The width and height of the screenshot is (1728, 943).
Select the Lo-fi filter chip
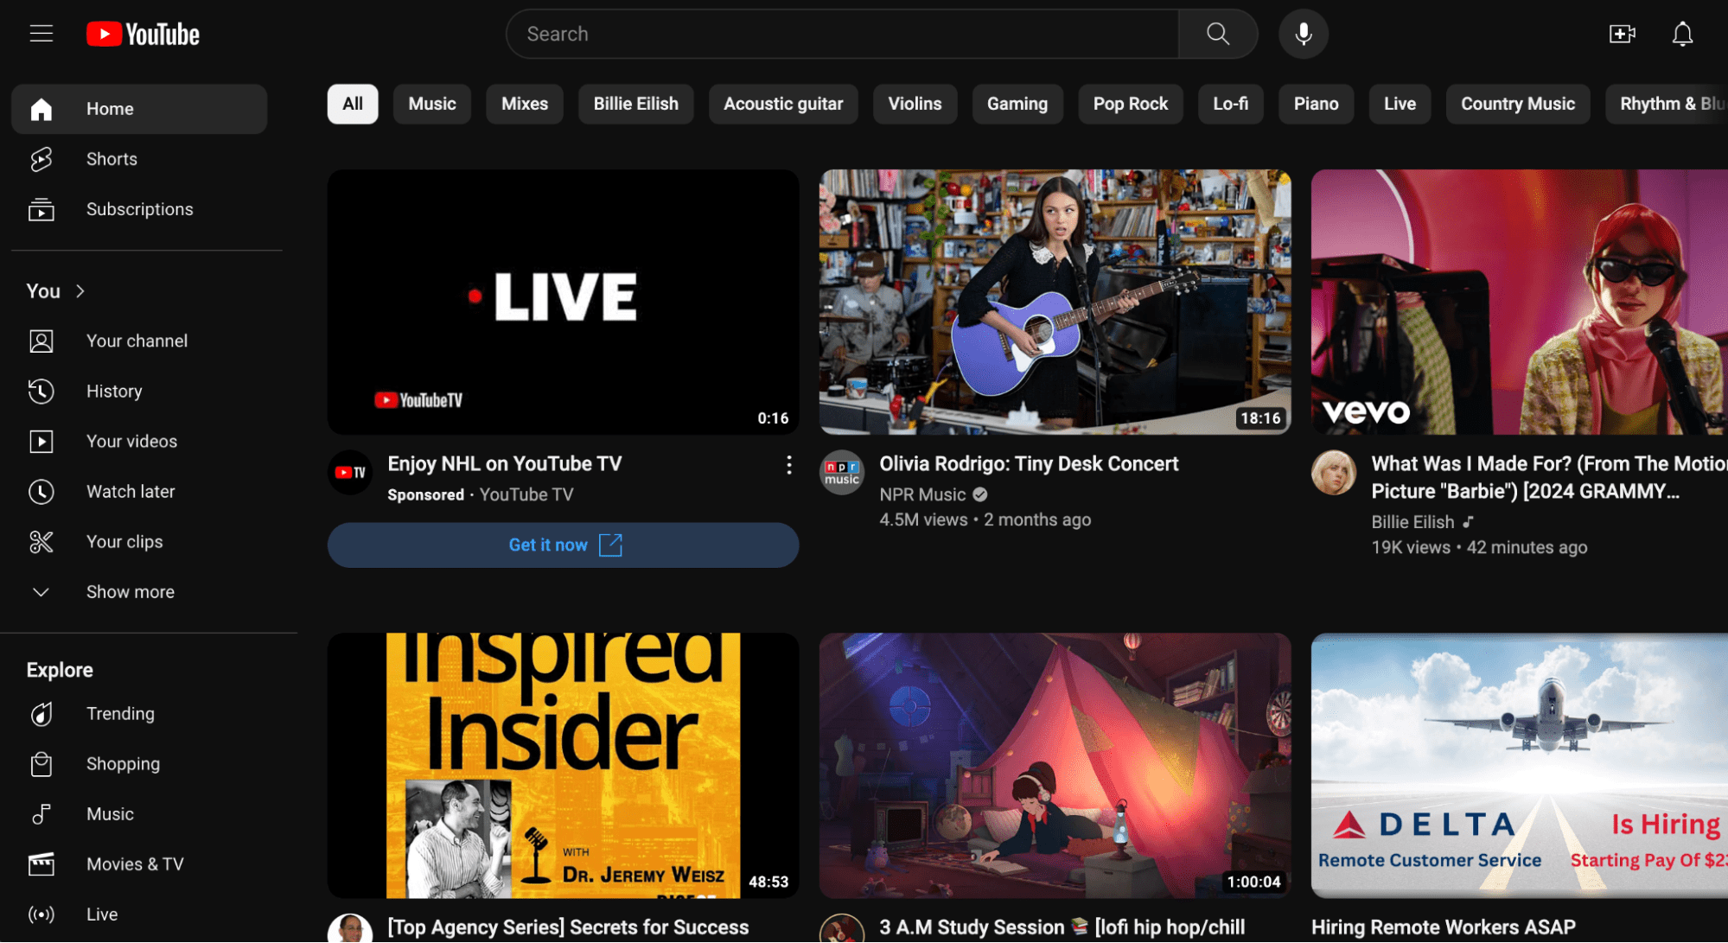pyautogui.click(x=1231, y=104)
